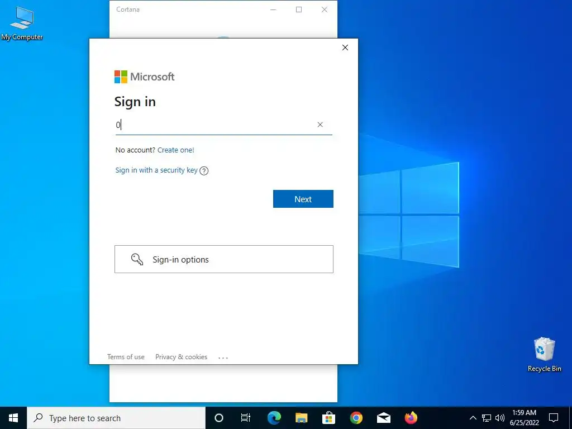This screenshot has width=572, height=429.
Task: Open the Mail app from taskbar
Action: [x=383, y=418]
